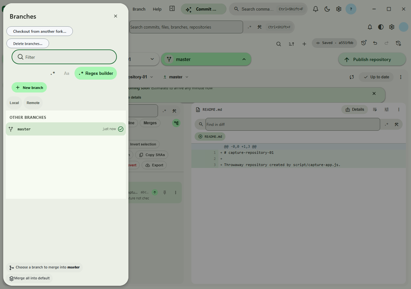This screenshot has height=289, width=411.
Task: Open kebab menu next to Up to date
Action: 400,77
